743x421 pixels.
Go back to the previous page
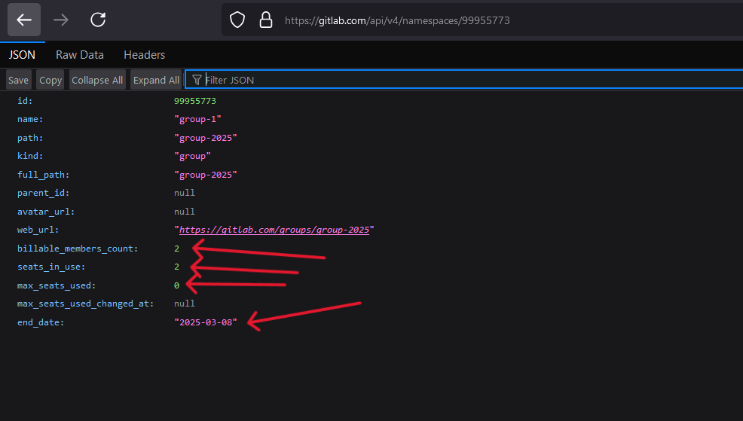click(x=24, y=20)
